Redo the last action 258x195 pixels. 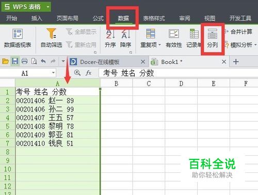53,61
